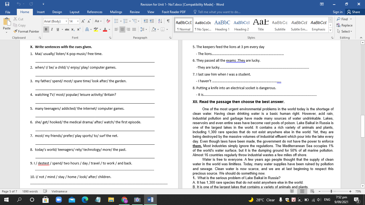Screen dimensions: 365x205
Task: Open the font size dropdown showing 14
Action: coord(78,21)
